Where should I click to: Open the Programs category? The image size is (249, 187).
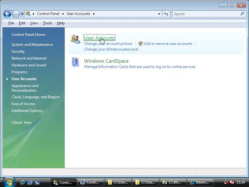19,72
